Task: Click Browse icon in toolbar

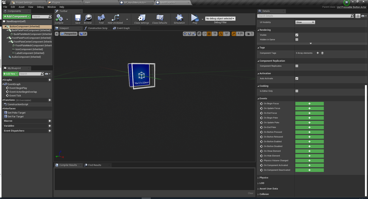Action: (x=88, y=19)
